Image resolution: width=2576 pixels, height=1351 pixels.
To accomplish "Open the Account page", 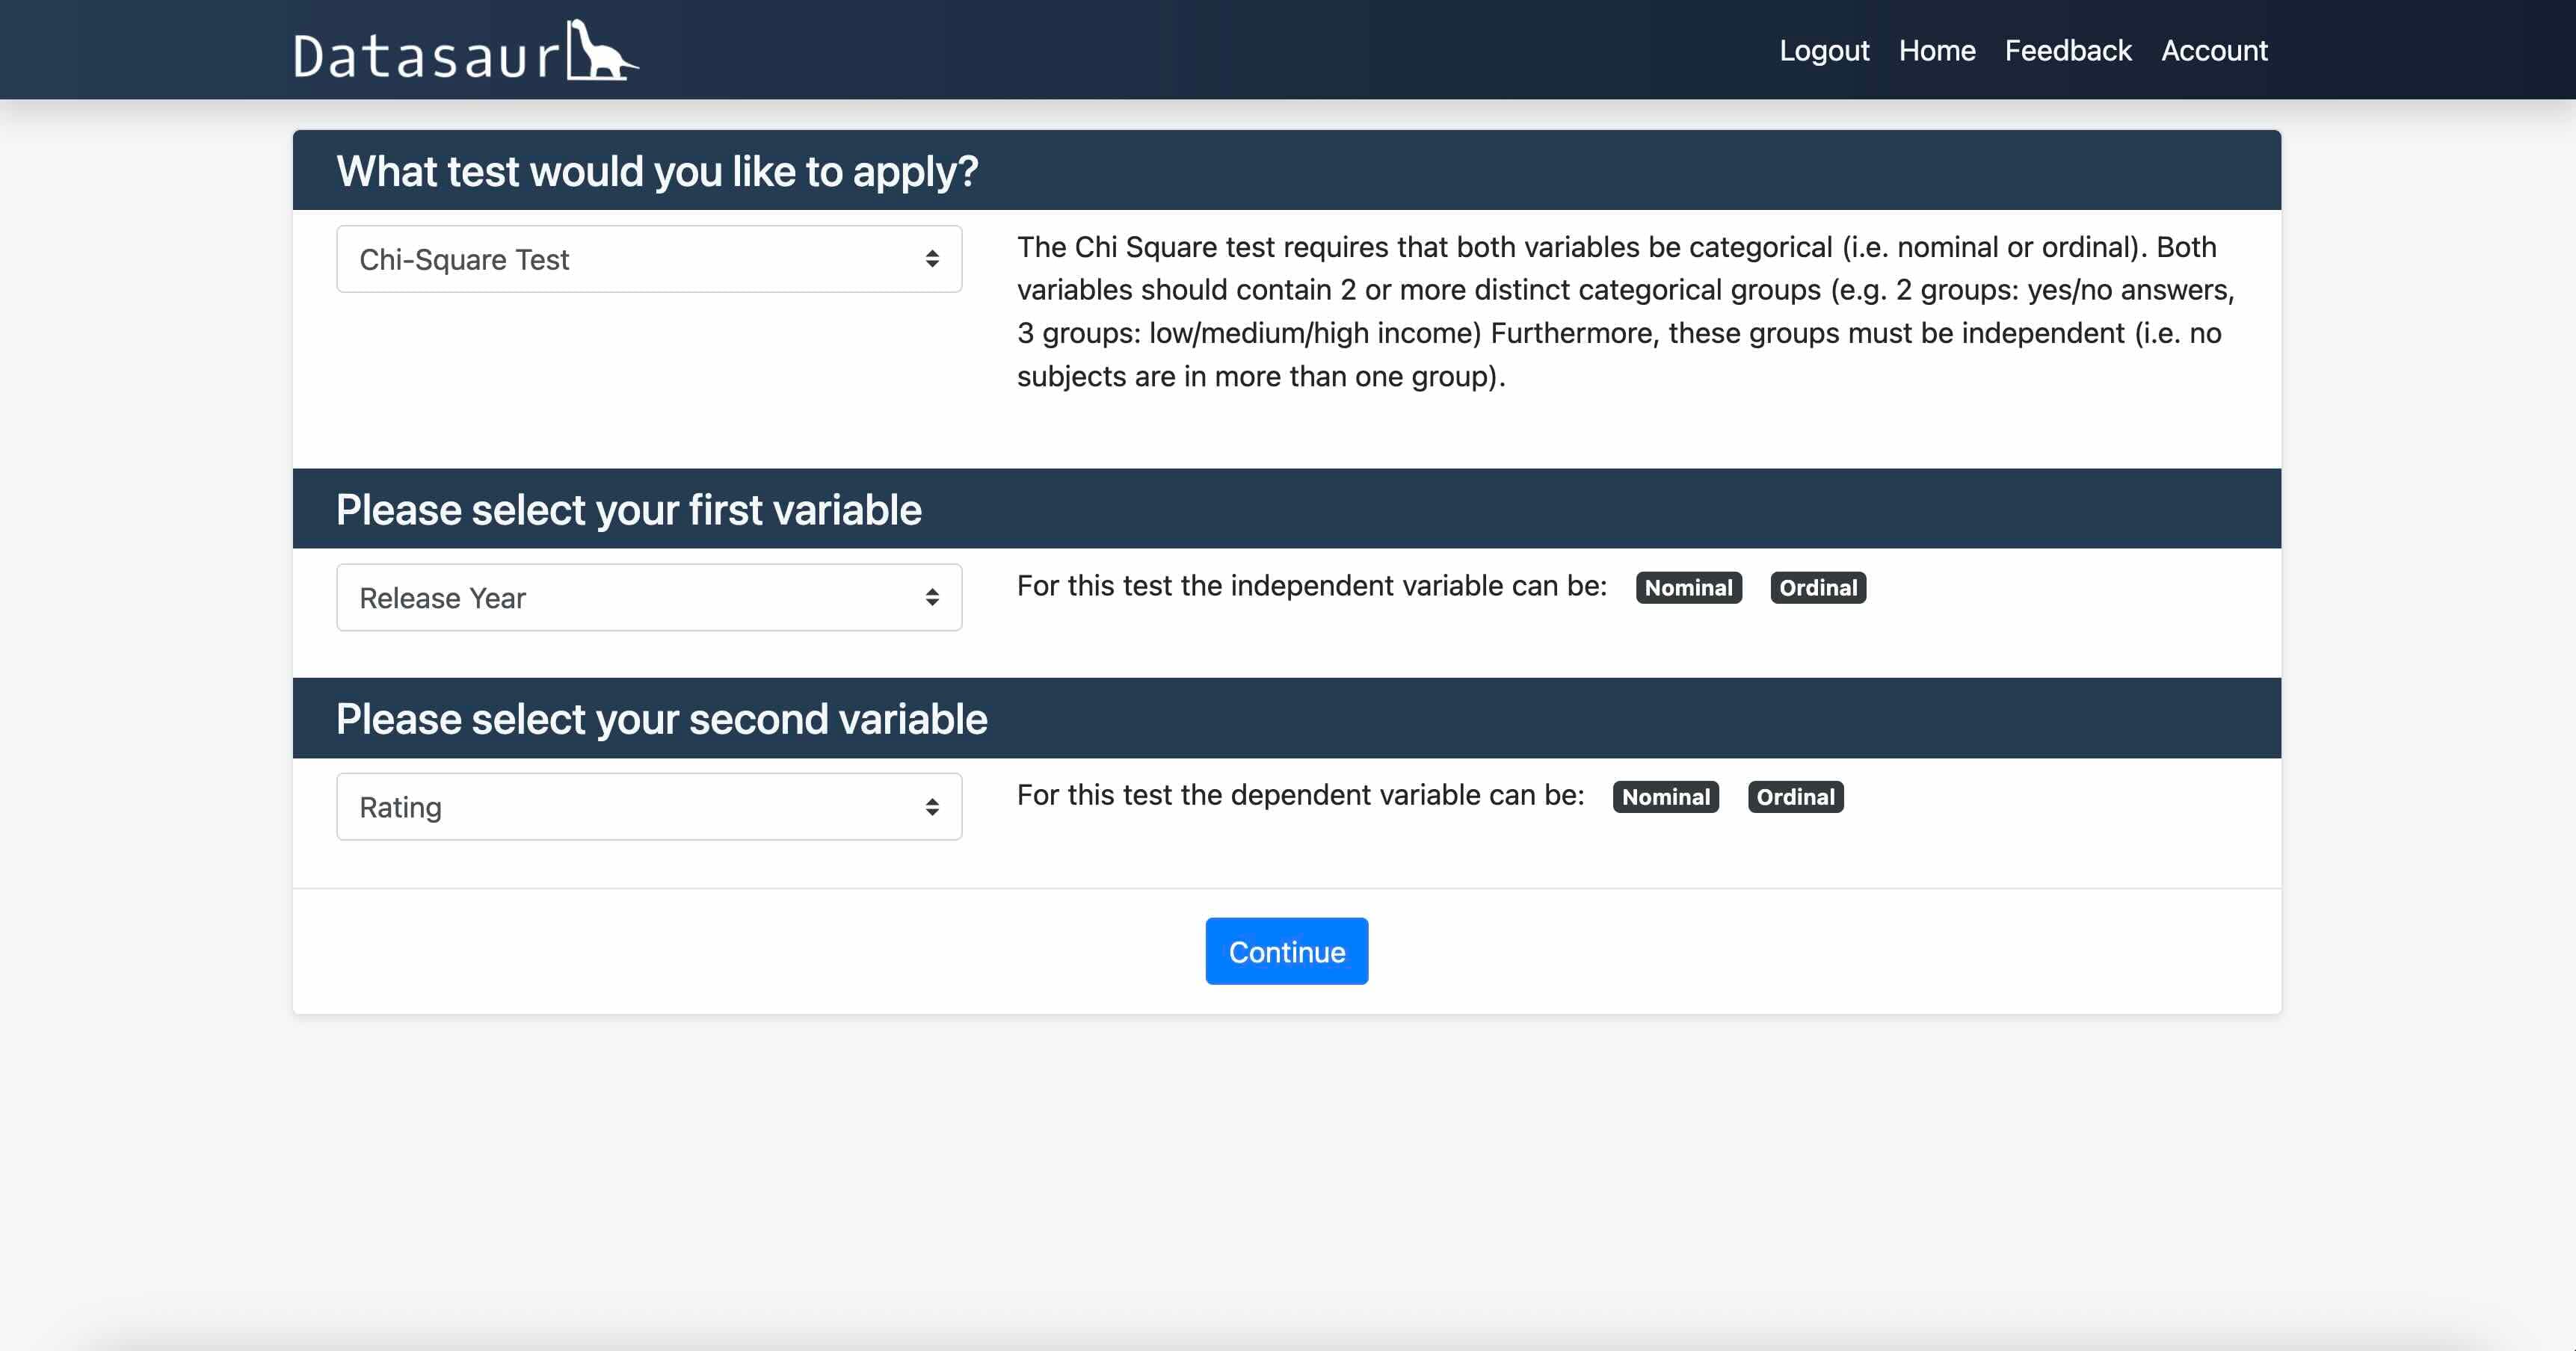I will [x=2214, y=51].
